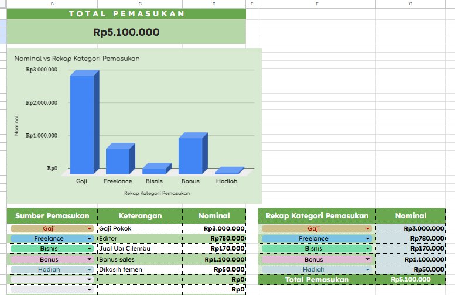
Task: Click Freelance category label under chart
Action: 118,181
